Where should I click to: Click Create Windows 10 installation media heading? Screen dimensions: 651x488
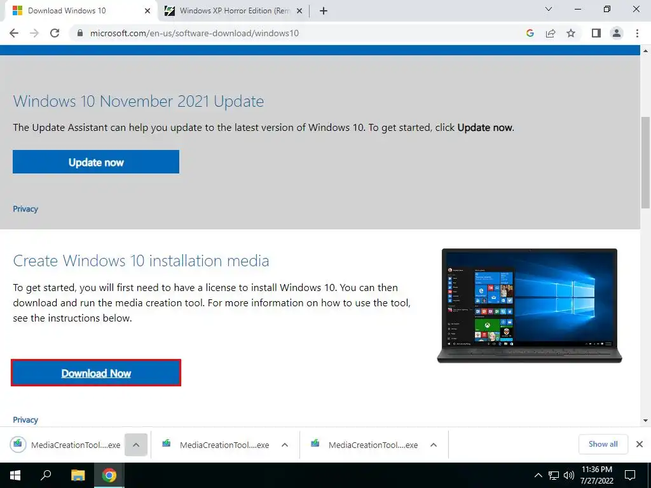point(141,261)
